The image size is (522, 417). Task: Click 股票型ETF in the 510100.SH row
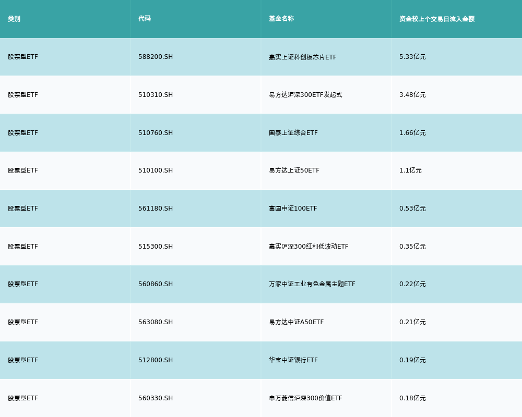tap(23, 170)
